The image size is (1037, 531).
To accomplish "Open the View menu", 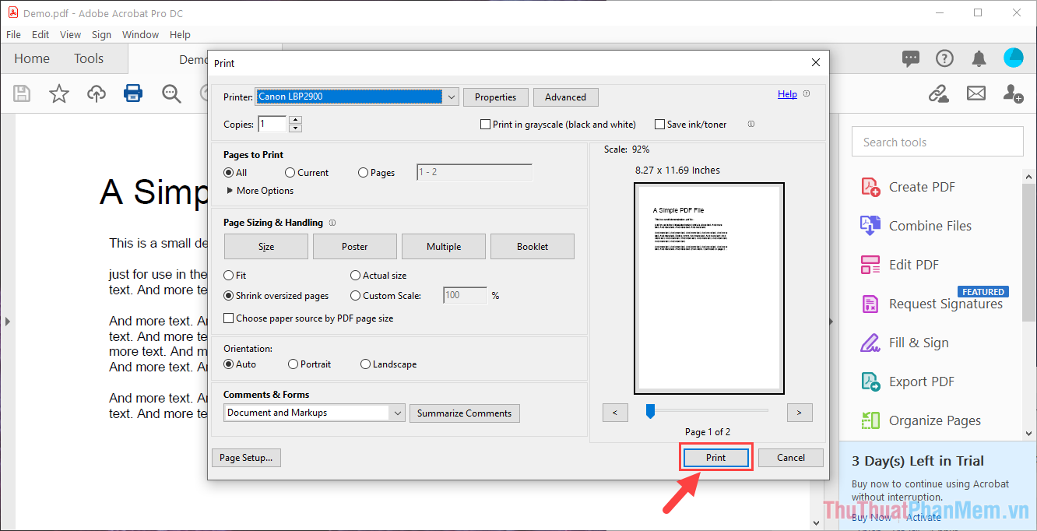I will click(70, 34).
